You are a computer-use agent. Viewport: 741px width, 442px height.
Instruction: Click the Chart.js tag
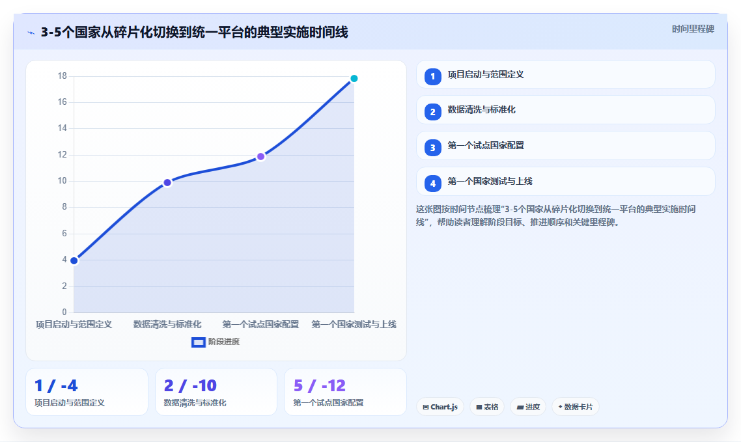440,407
